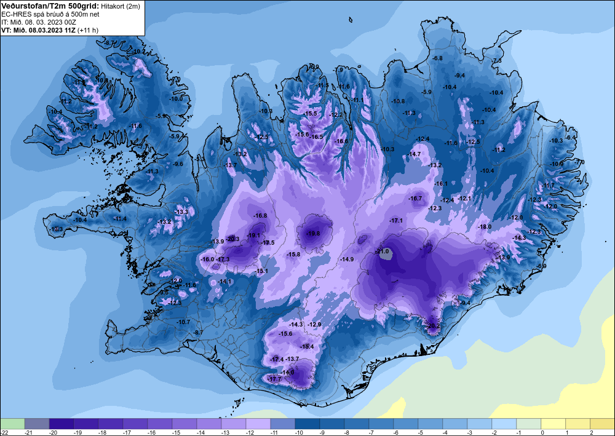The image size is (615, 436).
Task: Select the -14.0 temperature value
Action: [287, 372]
